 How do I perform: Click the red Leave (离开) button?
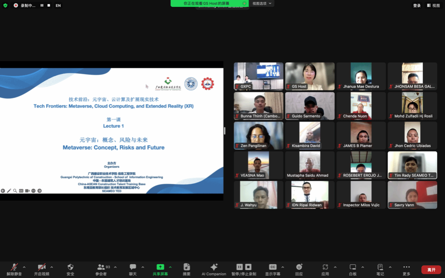(x=431, y=270)
